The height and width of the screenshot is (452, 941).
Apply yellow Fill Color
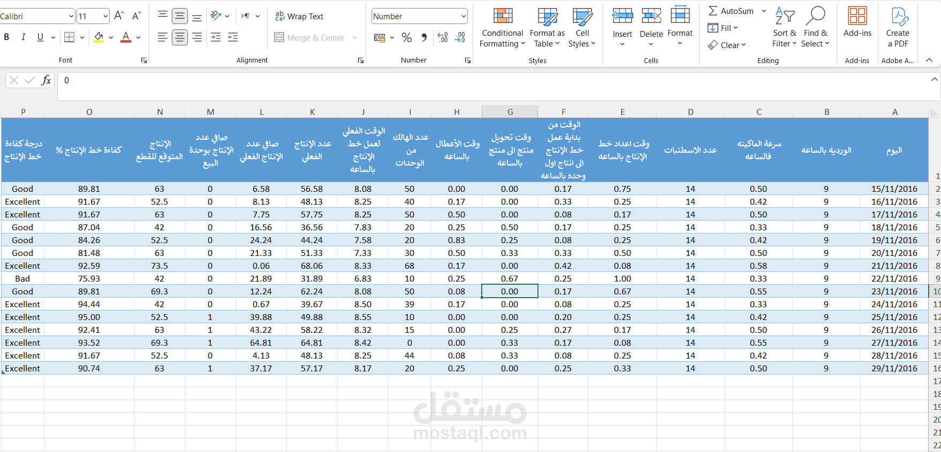point(98,37)
